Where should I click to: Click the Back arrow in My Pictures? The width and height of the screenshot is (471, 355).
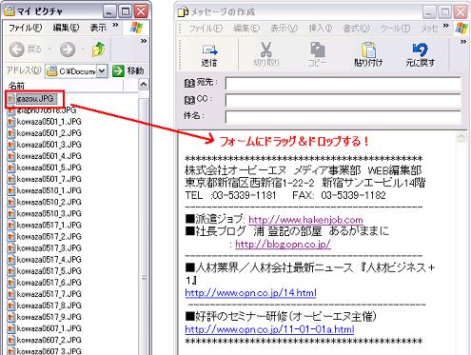click(17, 49)
